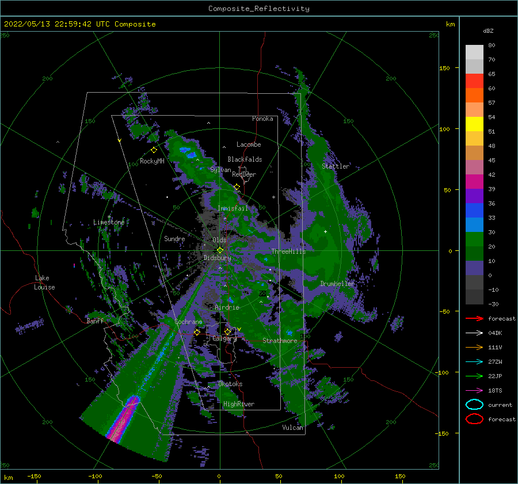Select the yellow diamond marker near RockyMH

[154, 150]
